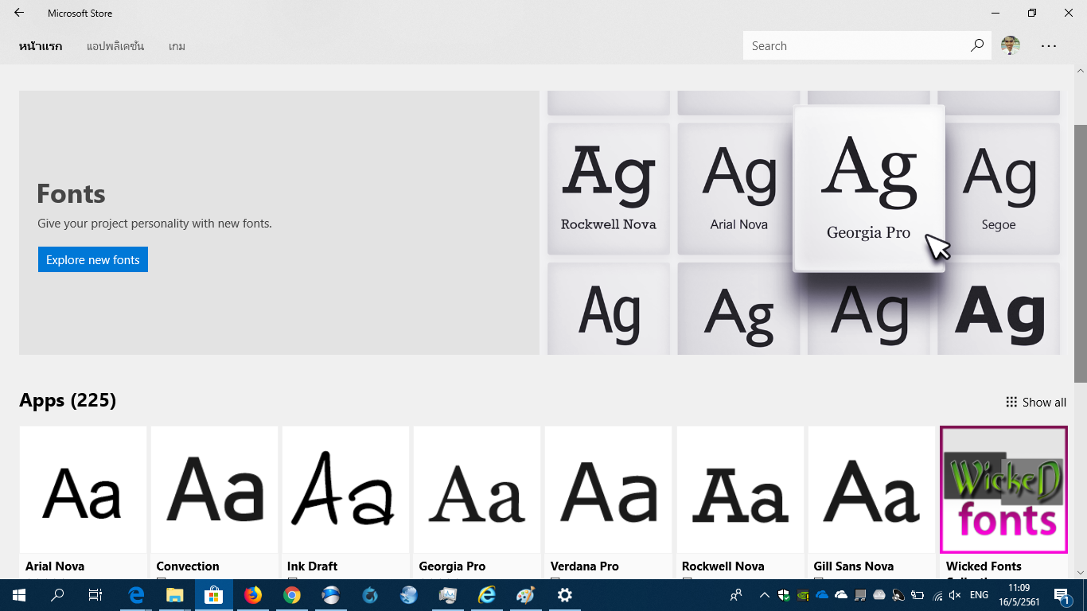Open the Arial Nova app tile
This screenshot has width=1087, height=611.
click(83, 502)
